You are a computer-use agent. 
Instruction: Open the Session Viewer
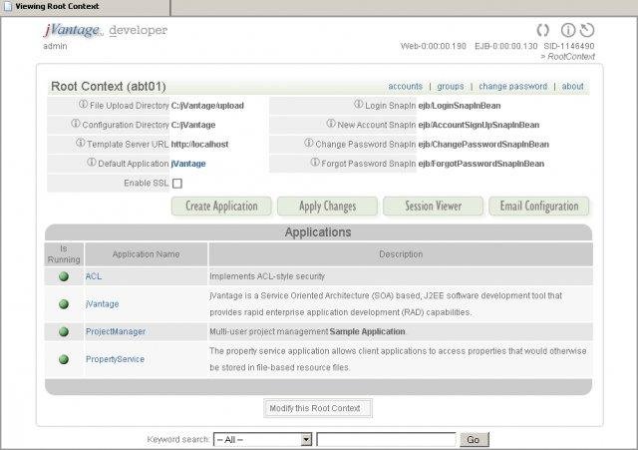(x=433, y=207)
